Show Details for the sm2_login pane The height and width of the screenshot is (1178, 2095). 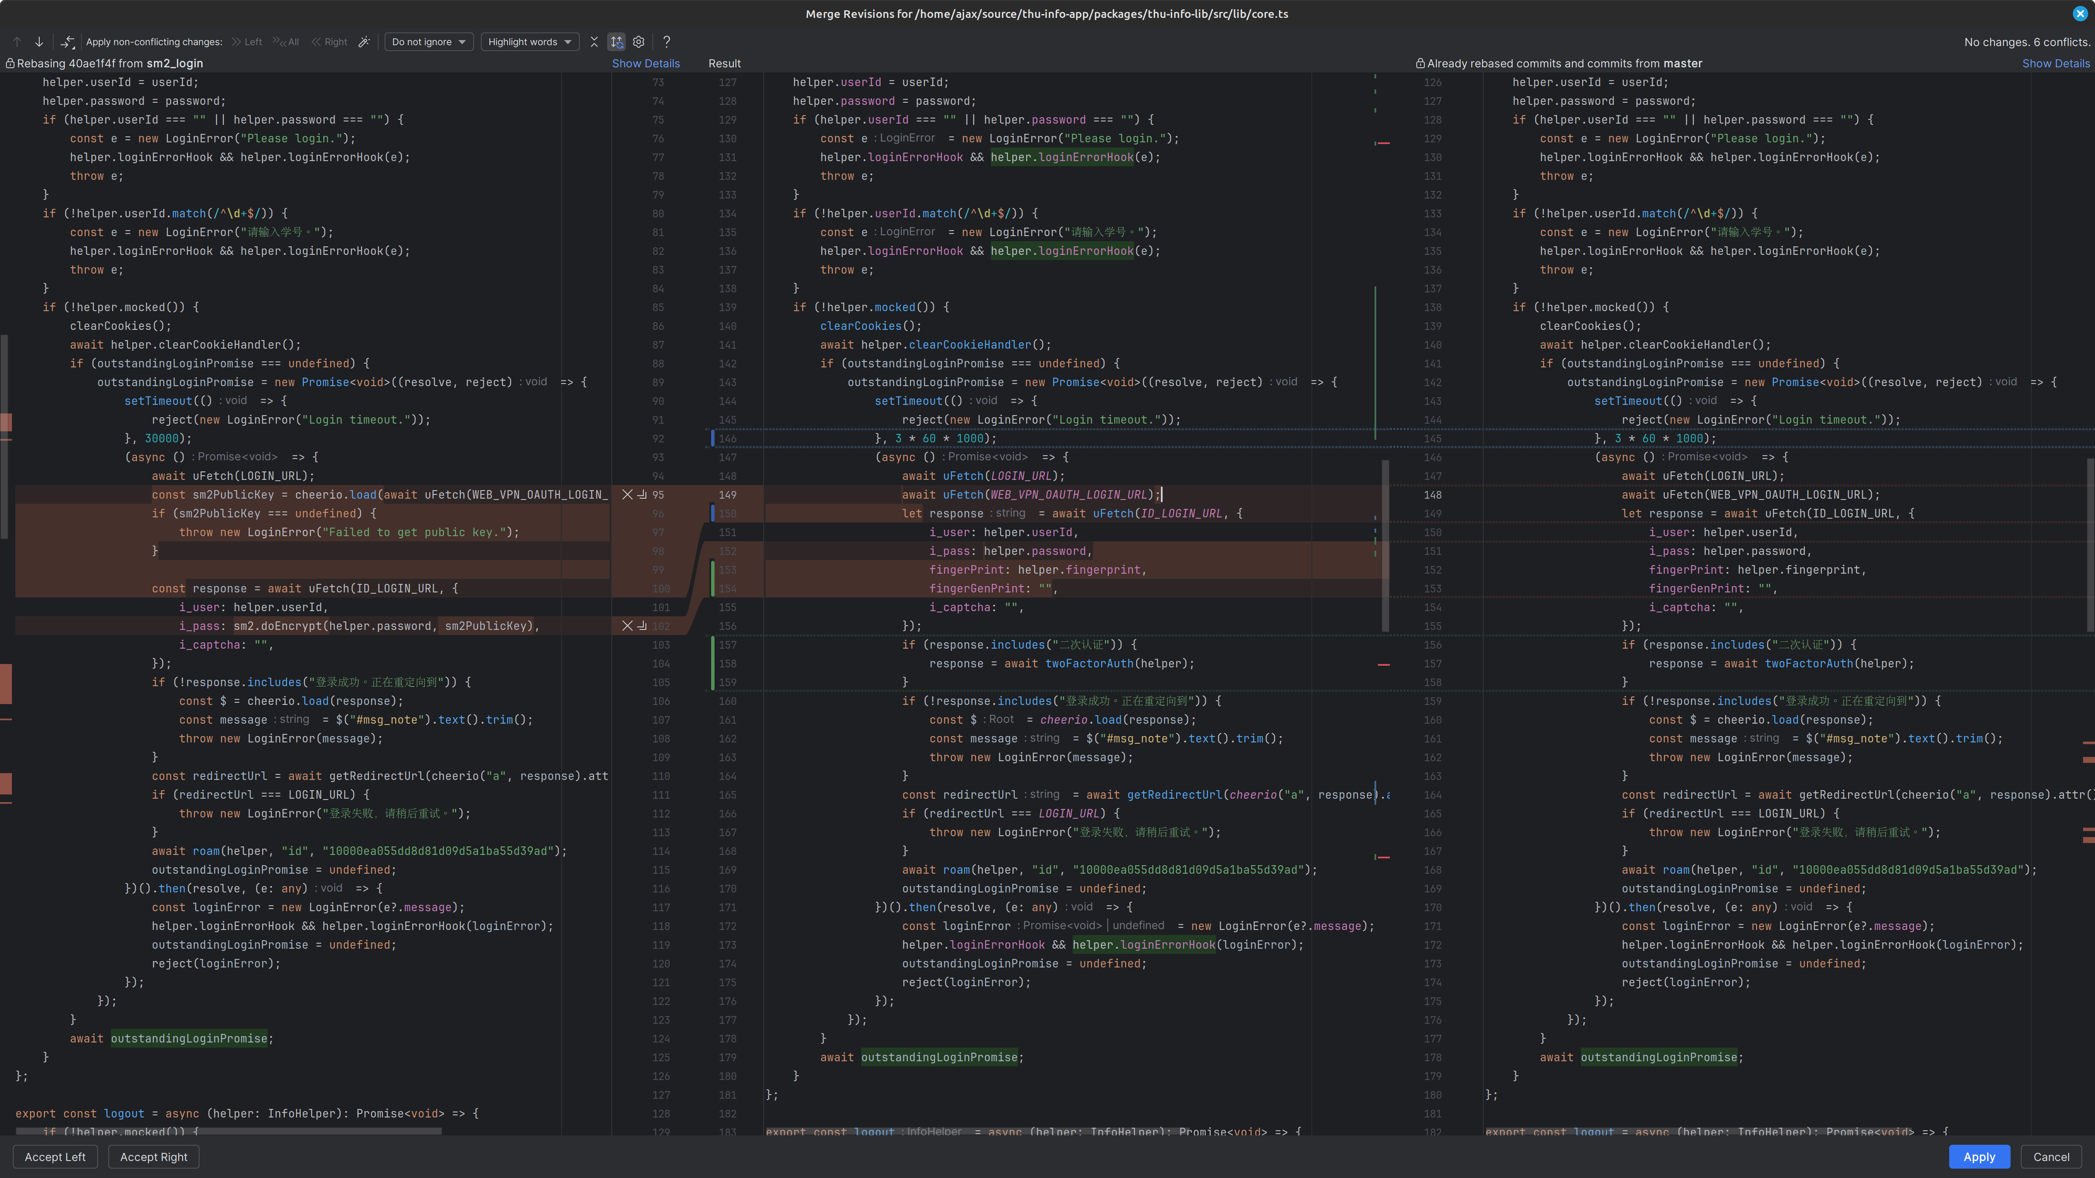646,64
